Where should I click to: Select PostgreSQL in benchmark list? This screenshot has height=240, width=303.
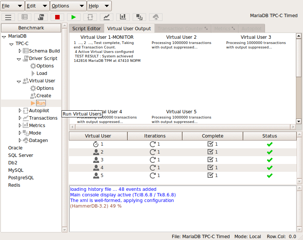pos(21,178)
